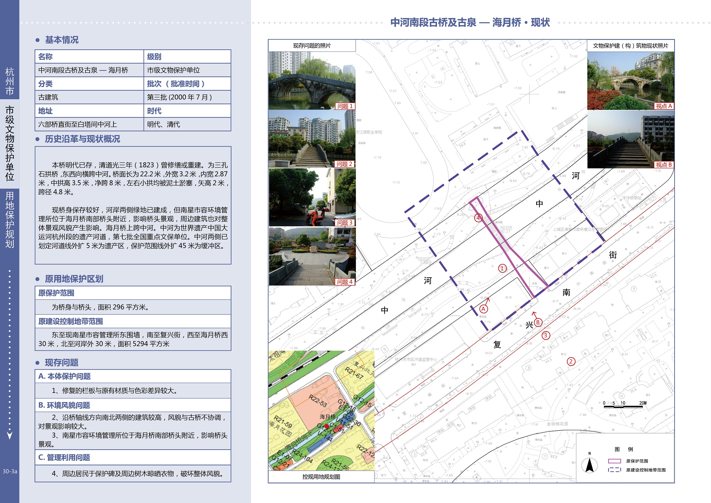Open the 问题 1 bridge photo
Viewport: 711px width, 503px height.
(312, 81)
